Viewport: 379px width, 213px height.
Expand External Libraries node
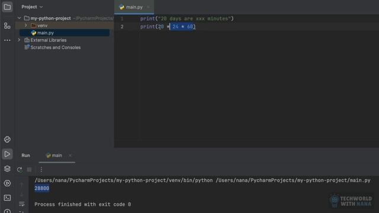click(x=19, y=40)
